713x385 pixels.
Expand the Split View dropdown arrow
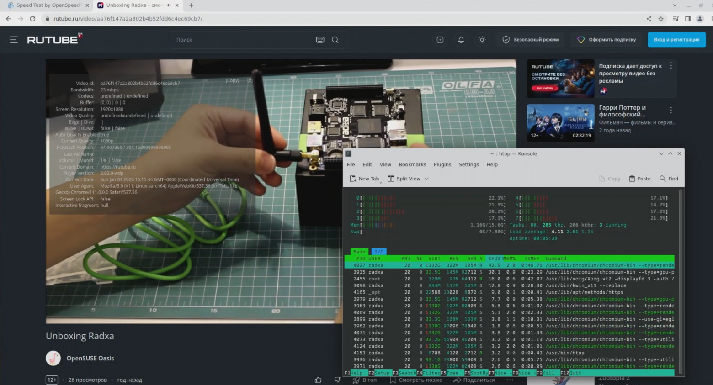426,179
